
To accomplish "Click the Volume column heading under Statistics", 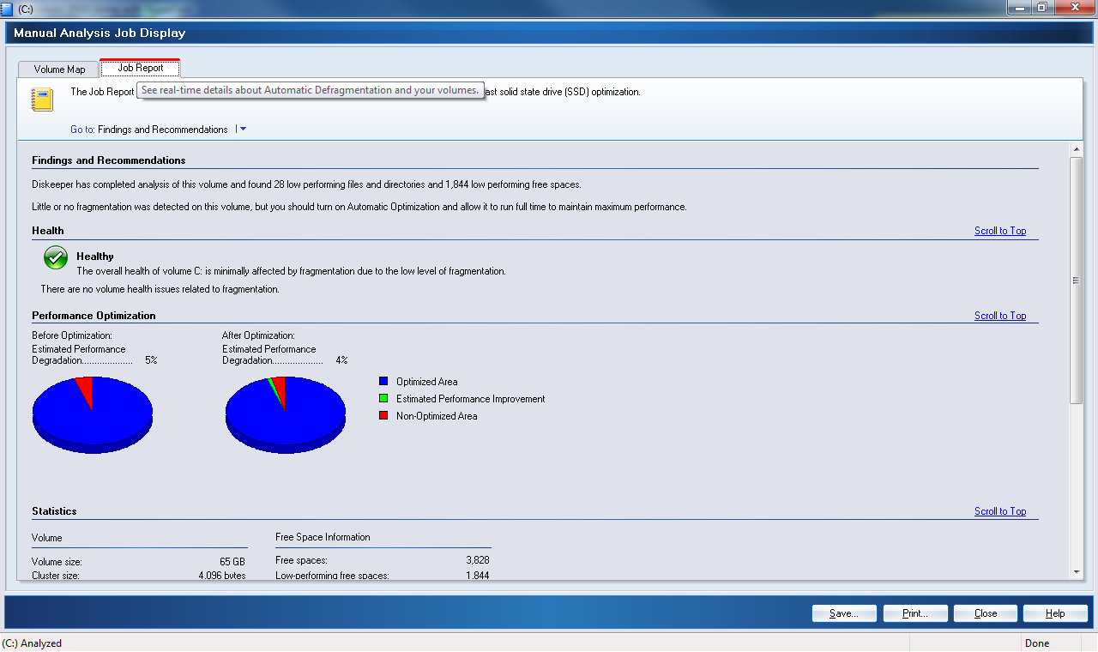I will [x=46, y=538].
